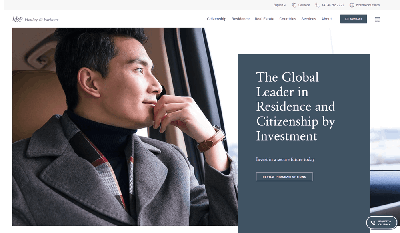Image resolution: width=400 pixels, height=233 pixels.
Task: Open the Residence menu
Action: pyautogui.click(x=240, y=19)
